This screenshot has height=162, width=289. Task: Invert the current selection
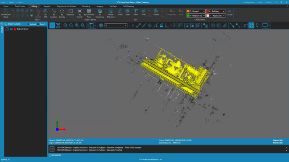point(120,12)
